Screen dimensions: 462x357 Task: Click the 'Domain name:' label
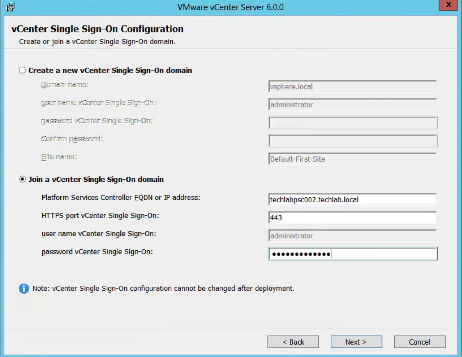pyautogui.click(x=65, y=85)
